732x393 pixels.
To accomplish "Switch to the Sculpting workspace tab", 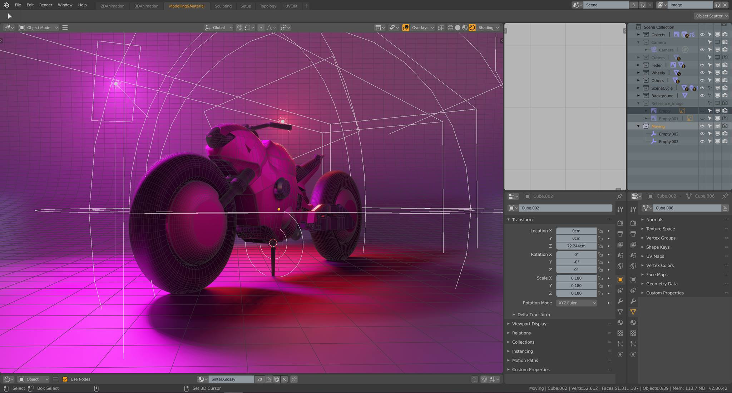I will coord(223,6).
